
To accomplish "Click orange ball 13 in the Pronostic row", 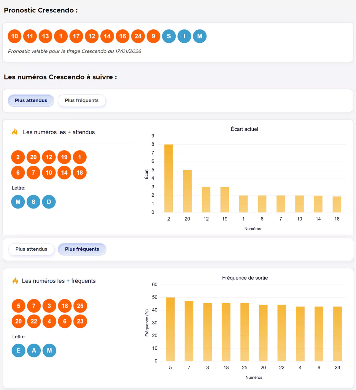I will point(45,36).
